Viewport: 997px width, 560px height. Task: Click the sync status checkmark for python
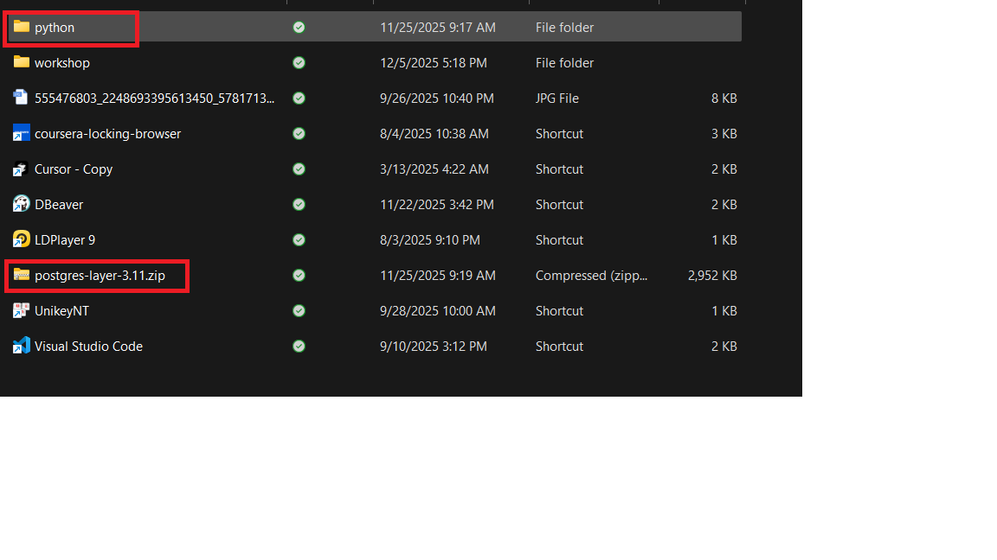[299, 28]
